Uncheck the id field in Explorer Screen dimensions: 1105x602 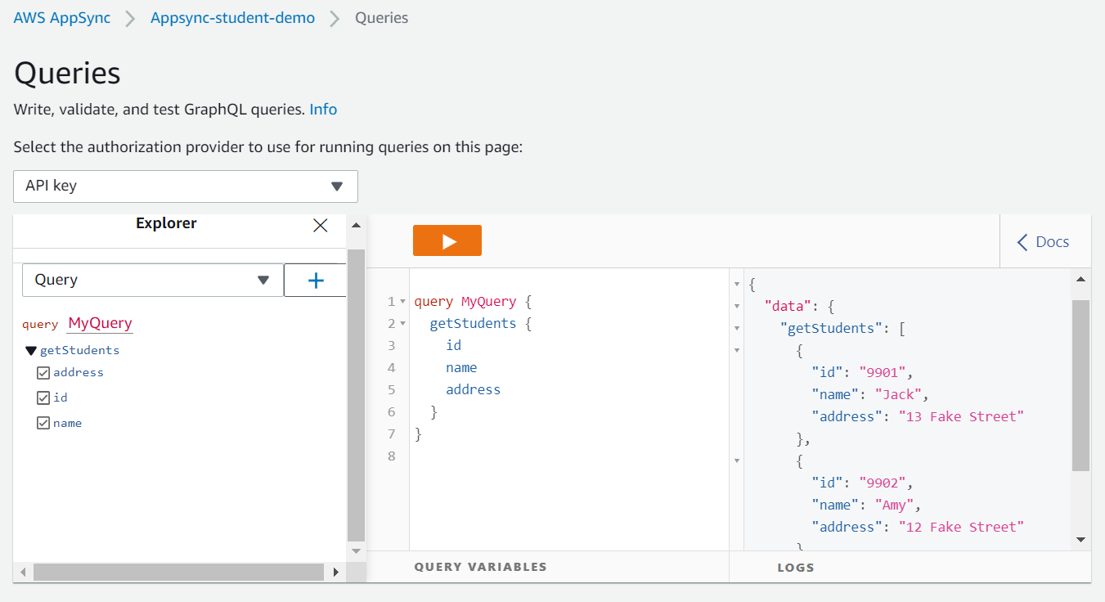point(43,398)
